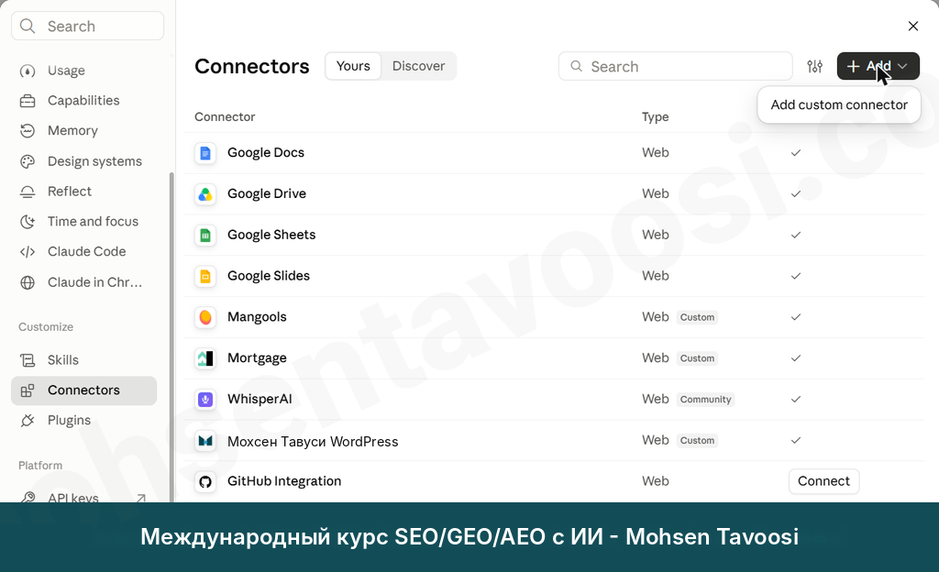Click the Skills icon in sidebar
939x572 pixels.
coord(28,360)
